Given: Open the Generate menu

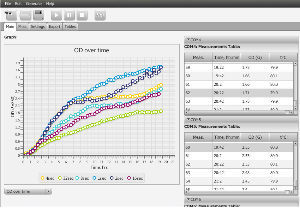Looking at the screenshot, I should click(x=34, y=4).
